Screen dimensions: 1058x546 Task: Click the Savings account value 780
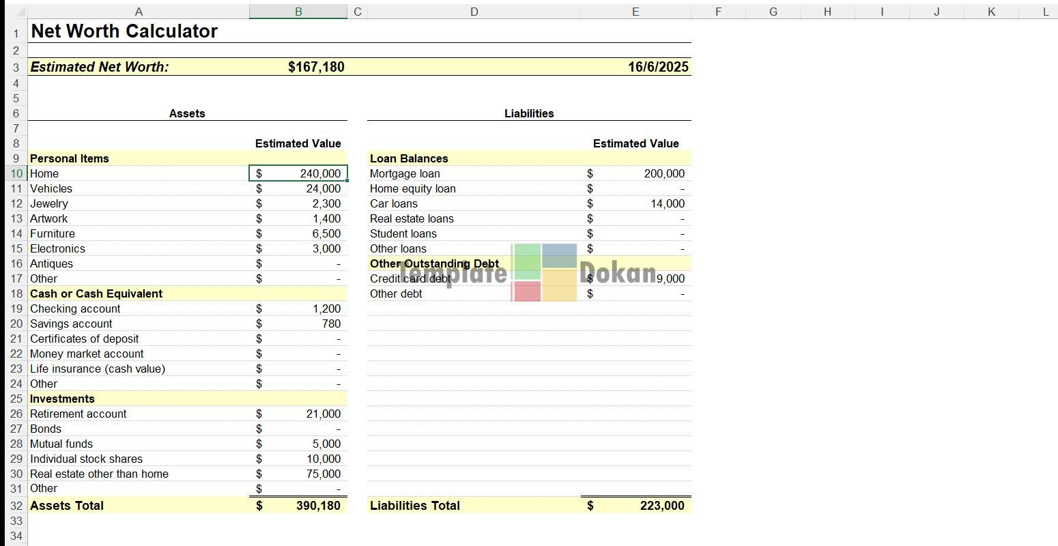click(331, 324)
